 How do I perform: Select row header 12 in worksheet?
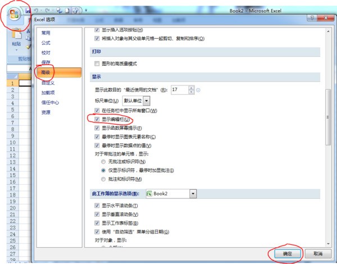coord(13,156)
